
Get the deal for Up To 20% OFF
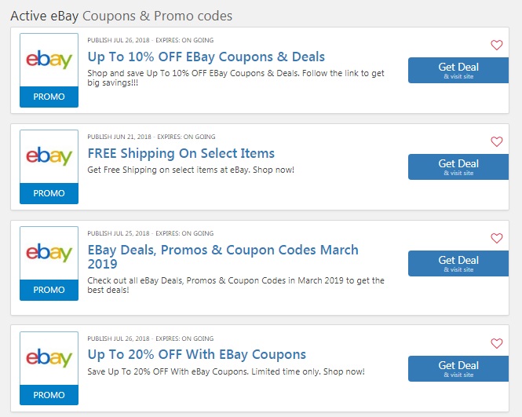coord(458,369)
